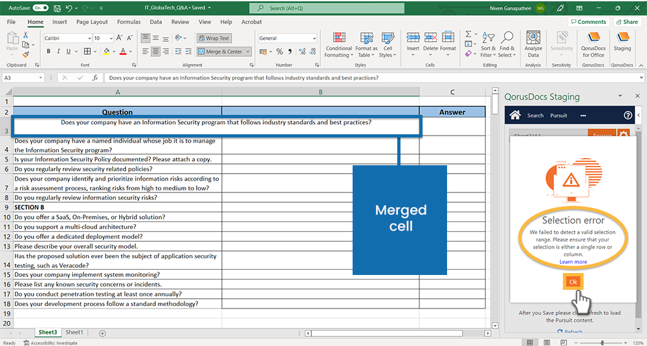Click the Search box in title bar
Image resolution: width=647 pixels, height=346 pixels.
pyautogui.click(x=327, y=8)
